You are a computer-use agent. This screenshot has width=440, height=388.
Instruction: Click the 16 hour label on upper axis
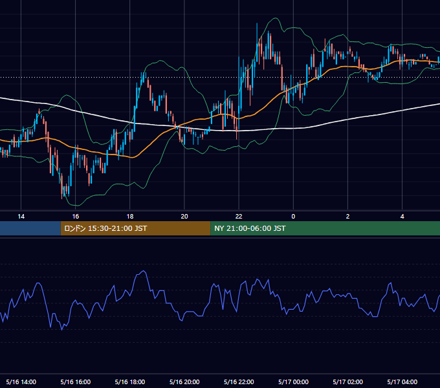click(x=76, y=217)
